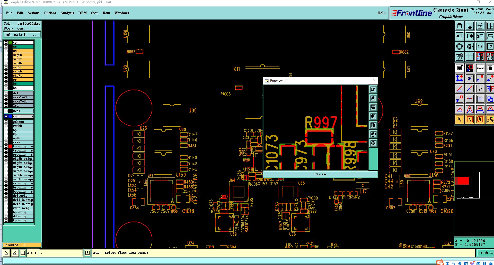Toggle the checkbox for layer rout
The height and width of the screenshot is (265, 494).
6,116
